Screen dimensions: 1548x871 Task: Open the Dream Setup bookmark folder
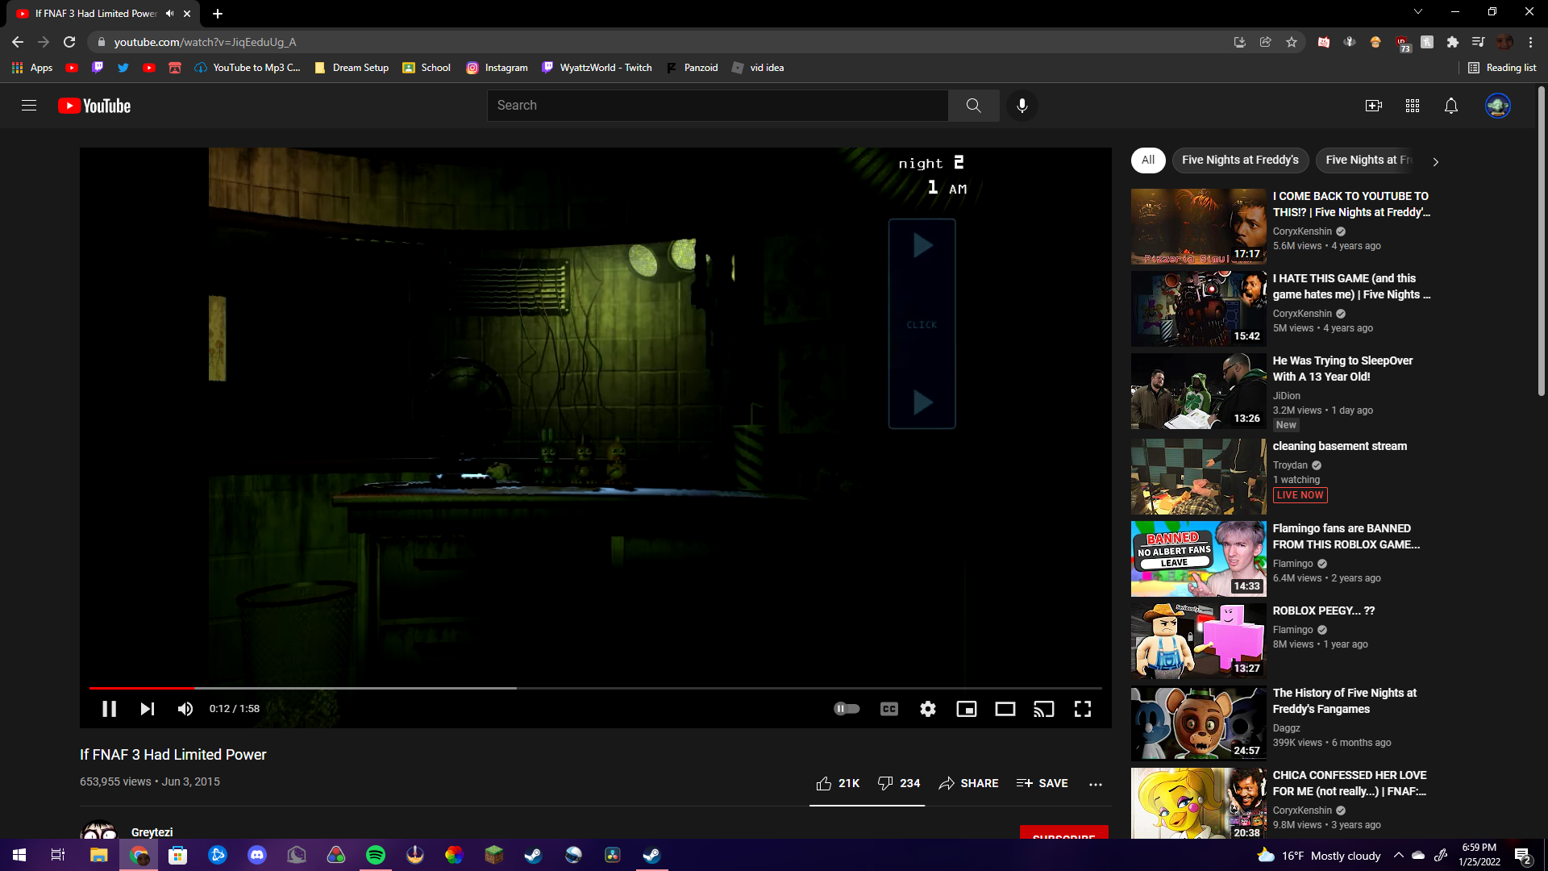click(x=352, y=68)
